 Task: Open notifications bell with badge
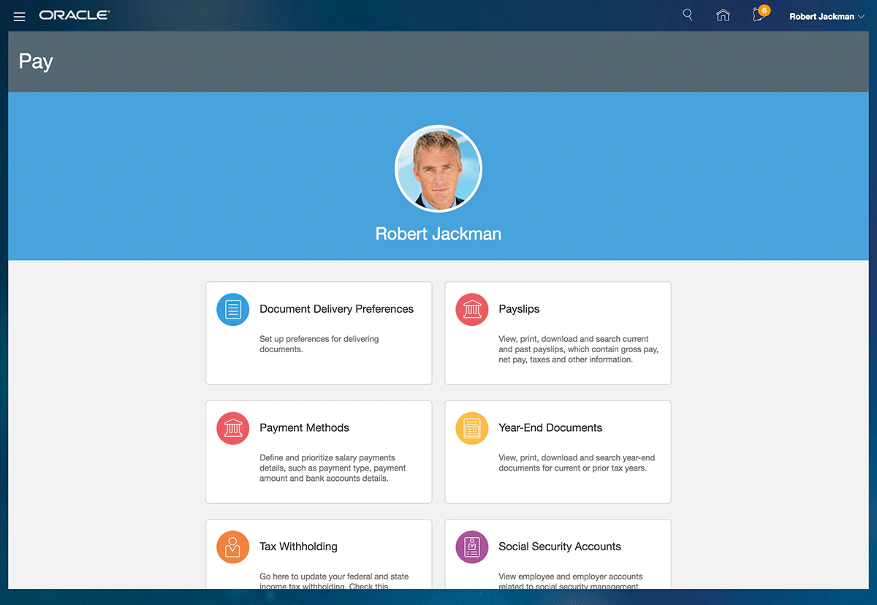(759, 15)
